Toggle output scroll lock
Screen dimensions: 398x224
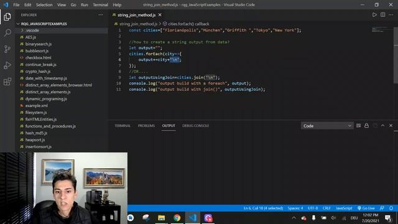(366, 126)
